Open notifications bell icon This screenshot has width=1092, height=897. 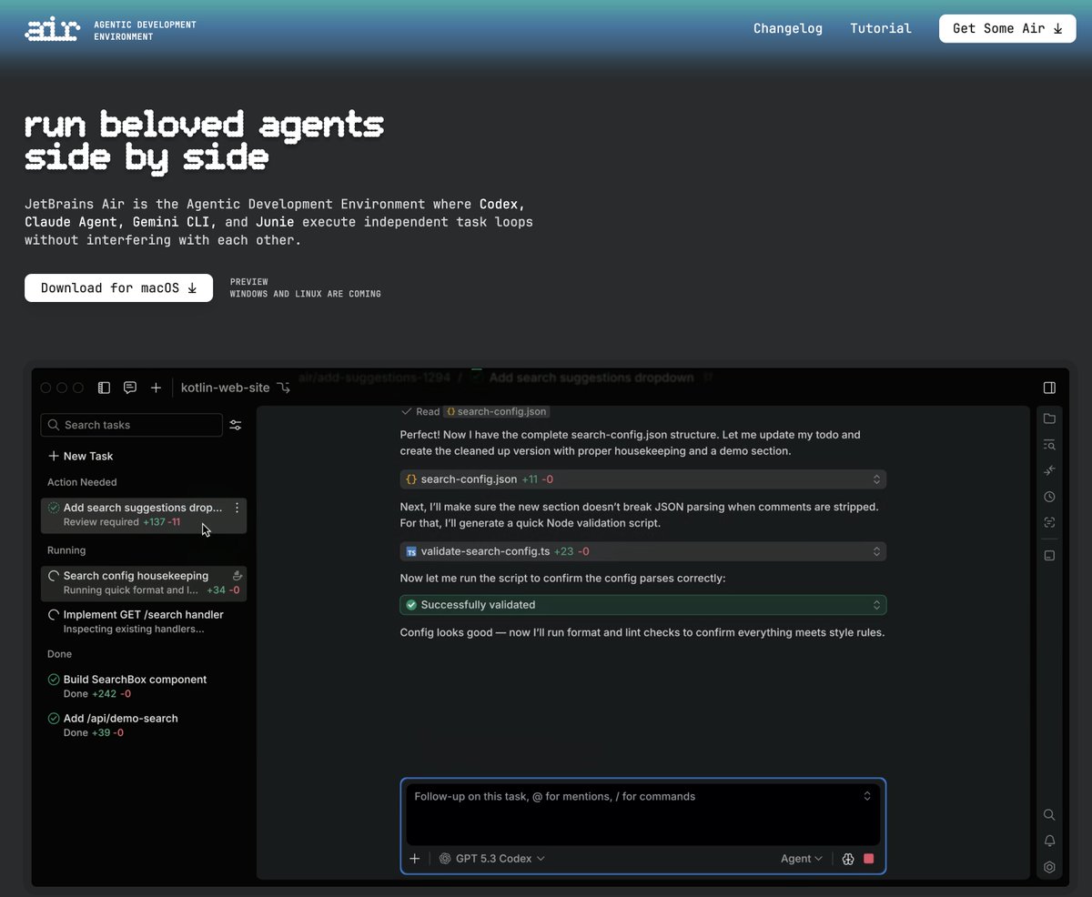point(1049,841)
